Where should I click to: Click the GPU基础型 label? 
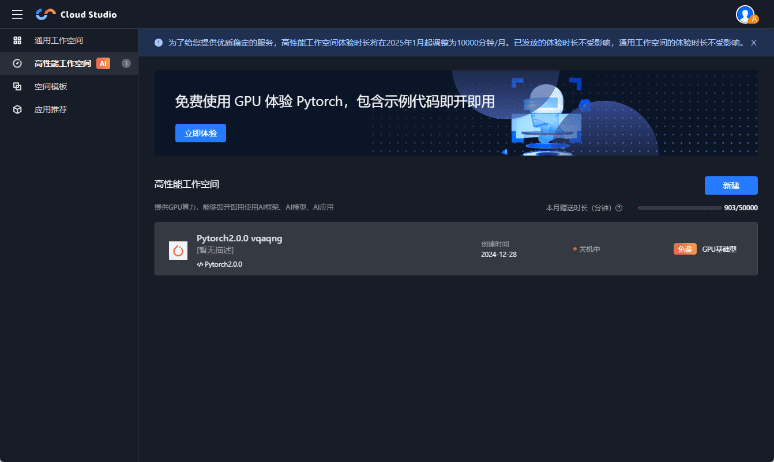click(719, 249)
